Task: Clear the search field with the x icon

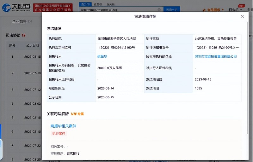Action: pyautogui.click(x=159, y=10)
